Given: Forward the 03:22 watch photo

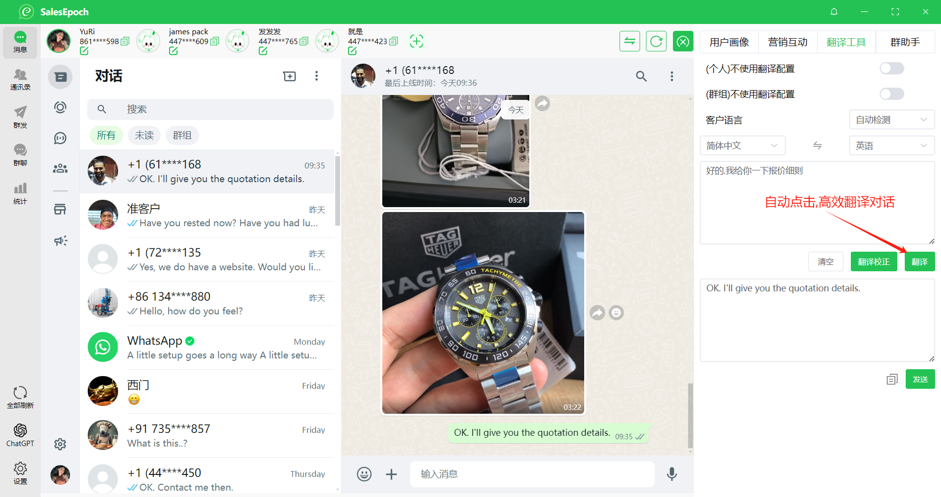Looking at the screenshot, I should pos(597,312).
